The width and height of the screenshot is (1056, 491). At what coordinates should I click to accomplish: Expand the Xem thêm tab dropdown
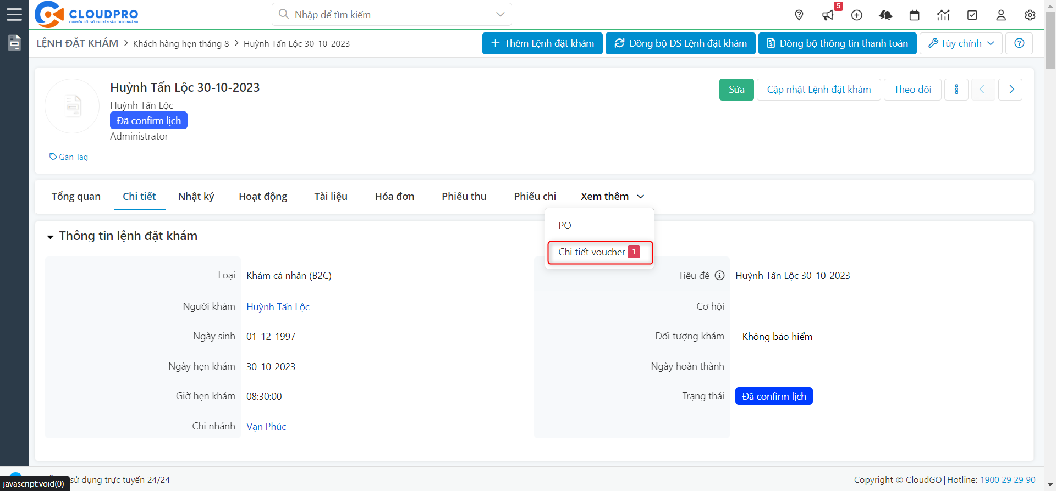tap(613, 197)
